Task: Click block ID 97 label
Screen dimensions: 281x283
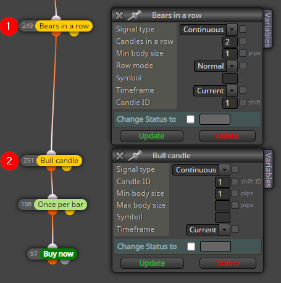Action: (34, 254)
